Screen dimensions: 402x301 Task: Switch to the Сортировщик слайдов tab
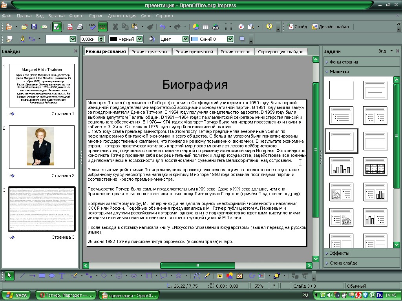280,52
